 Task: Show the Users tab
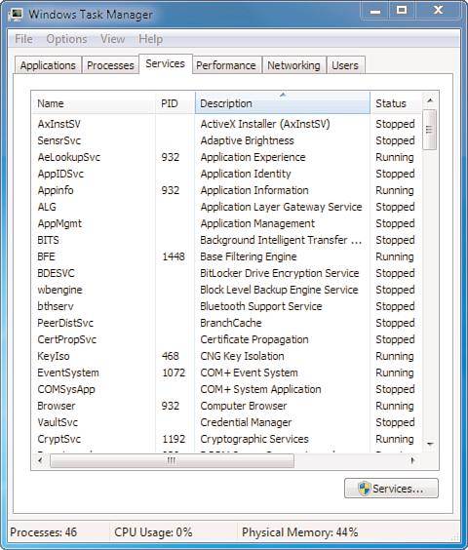coord(345,65)
